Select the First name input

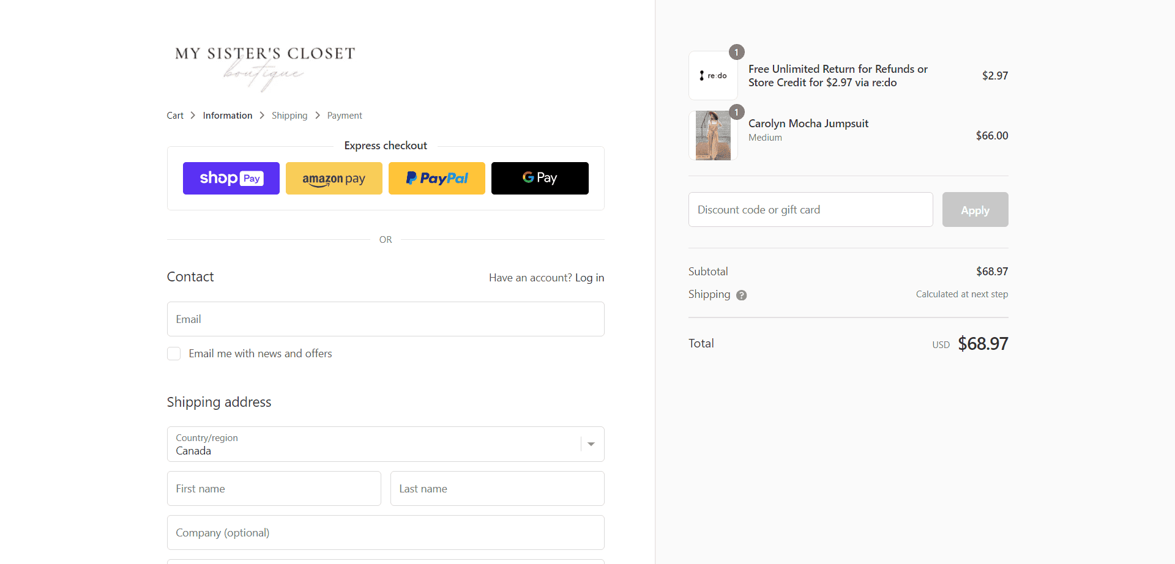(274, 489)
